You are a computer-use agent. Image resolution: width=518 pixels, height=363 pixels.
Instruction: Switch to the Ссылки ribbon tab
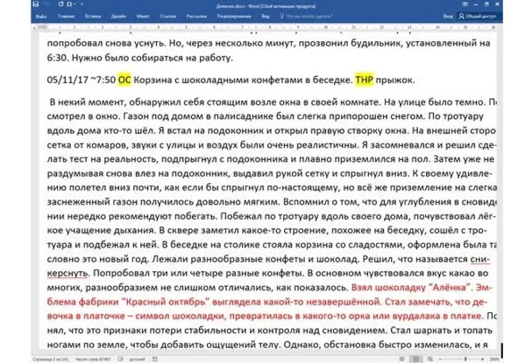point(167,16)
